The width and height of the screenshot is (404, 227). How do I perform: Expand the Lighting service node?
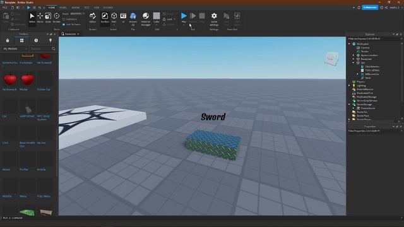coord(349,86)
